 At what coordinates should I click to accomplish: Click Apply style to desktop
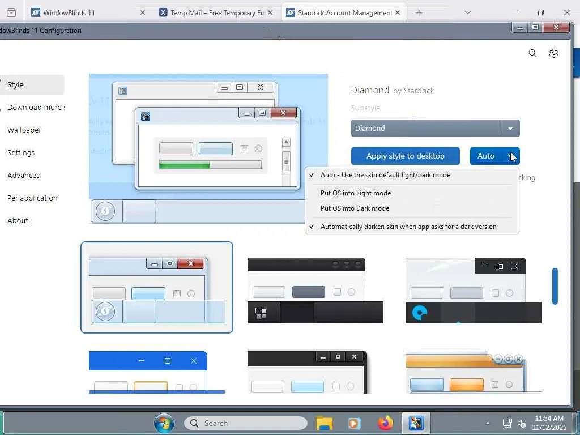[x=405, y=156]
